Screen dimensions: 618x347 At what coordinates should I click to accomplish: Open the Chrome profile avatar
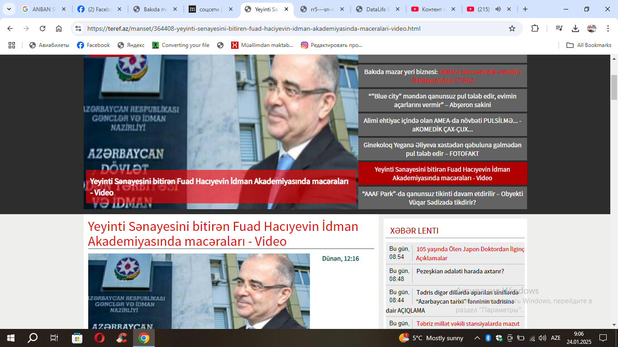pyautogui.click(x=592, y=28)
